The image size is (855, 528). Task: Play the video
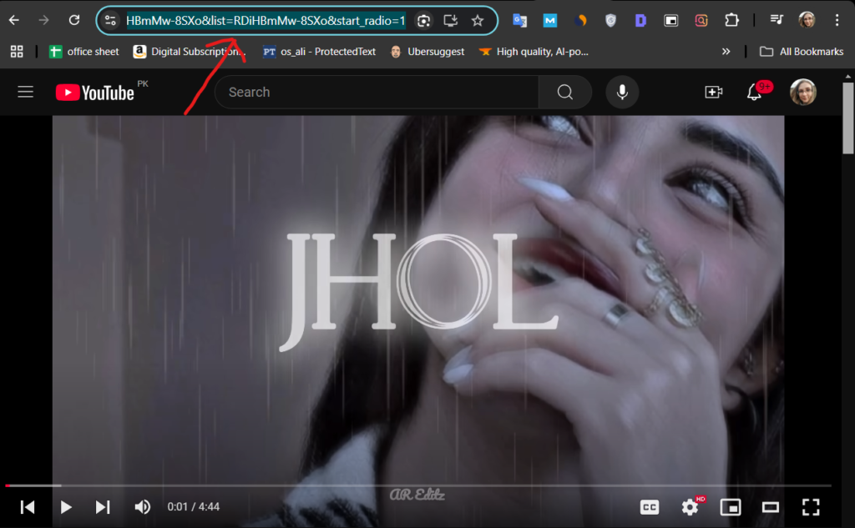point(65,507)
